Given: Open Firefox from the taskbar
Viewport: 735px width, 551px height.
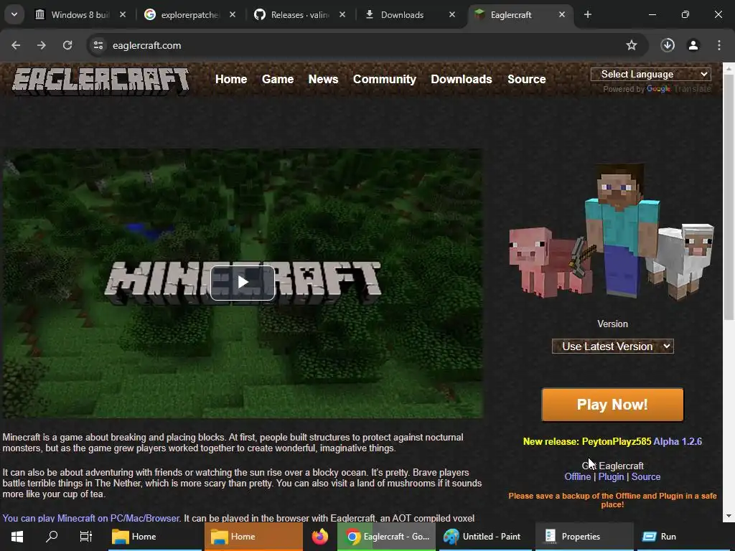Looking at the screenshot, I should point(320,537).
